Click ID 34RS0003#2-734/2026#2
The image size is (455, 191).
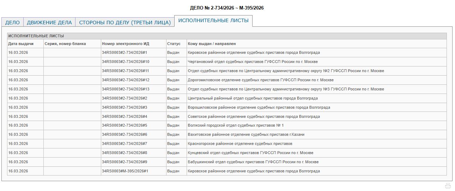pos(125,98)
